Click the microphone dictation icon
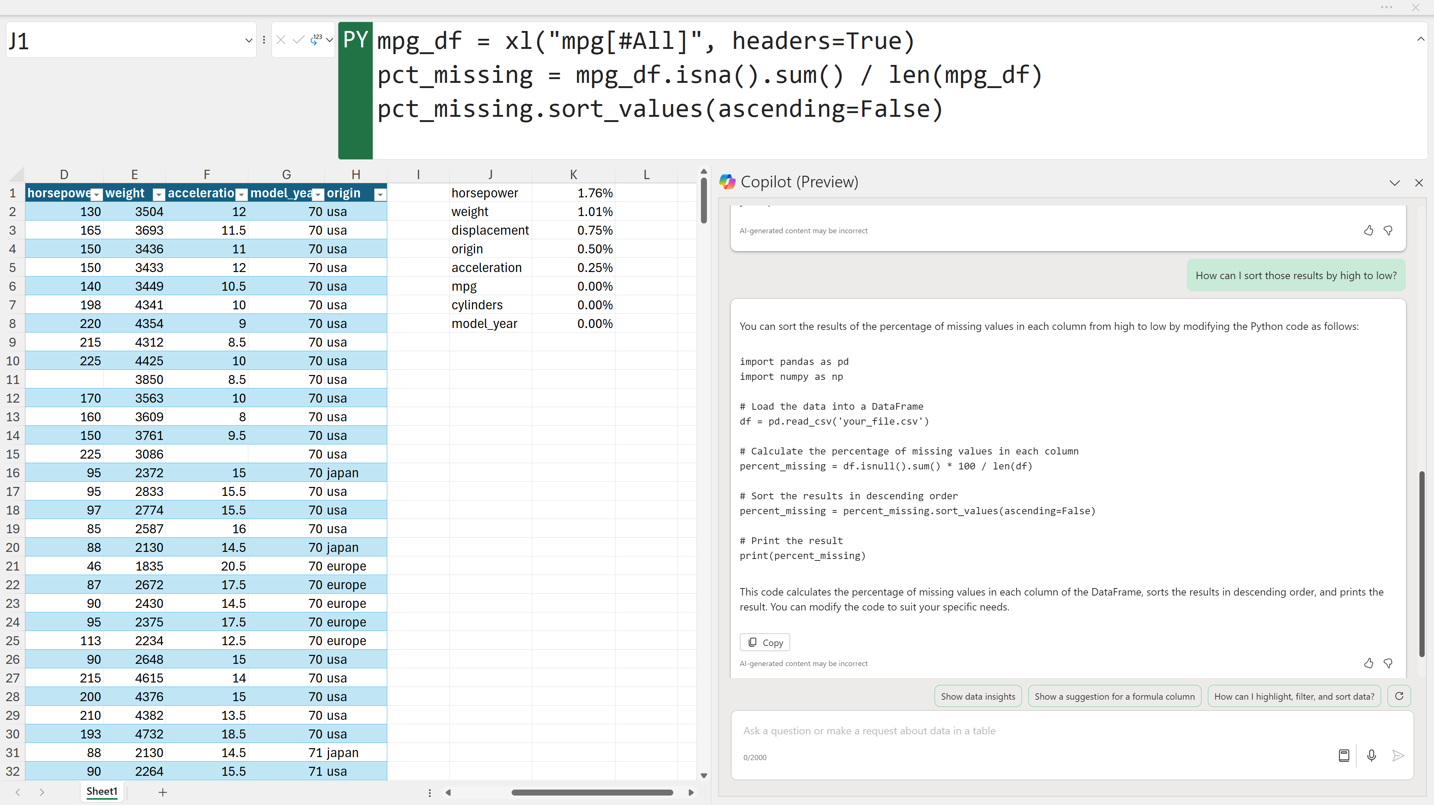Image resolution: width=1434 pixels, height=806 pixels. pyautogui.click(x=1371, y=756)
